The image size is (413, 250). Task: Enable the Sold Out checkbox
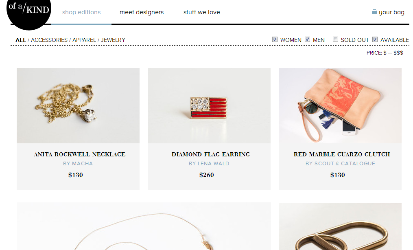335,39
